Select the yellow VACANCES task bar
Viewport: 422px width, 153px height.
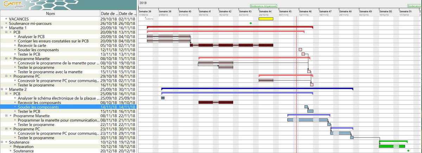tap(266, 19)
